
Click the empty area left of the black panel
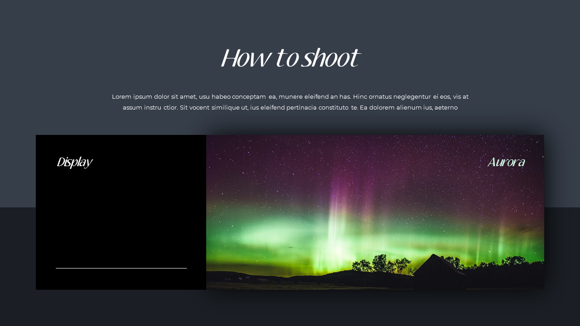pyautogui.click(x=18, y=212)
